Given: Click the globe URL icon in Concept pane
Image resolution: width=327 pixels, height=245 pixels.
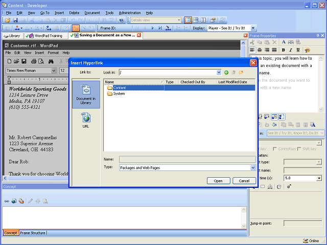Looking at the screenshot, I should pyautogui.click(x=14, y=201).
